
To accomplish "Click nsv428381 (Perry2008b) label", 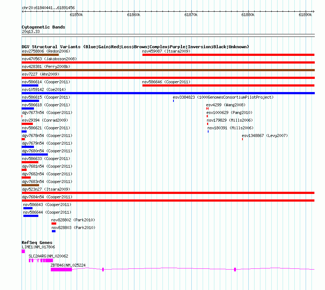I will click(46, 66).
